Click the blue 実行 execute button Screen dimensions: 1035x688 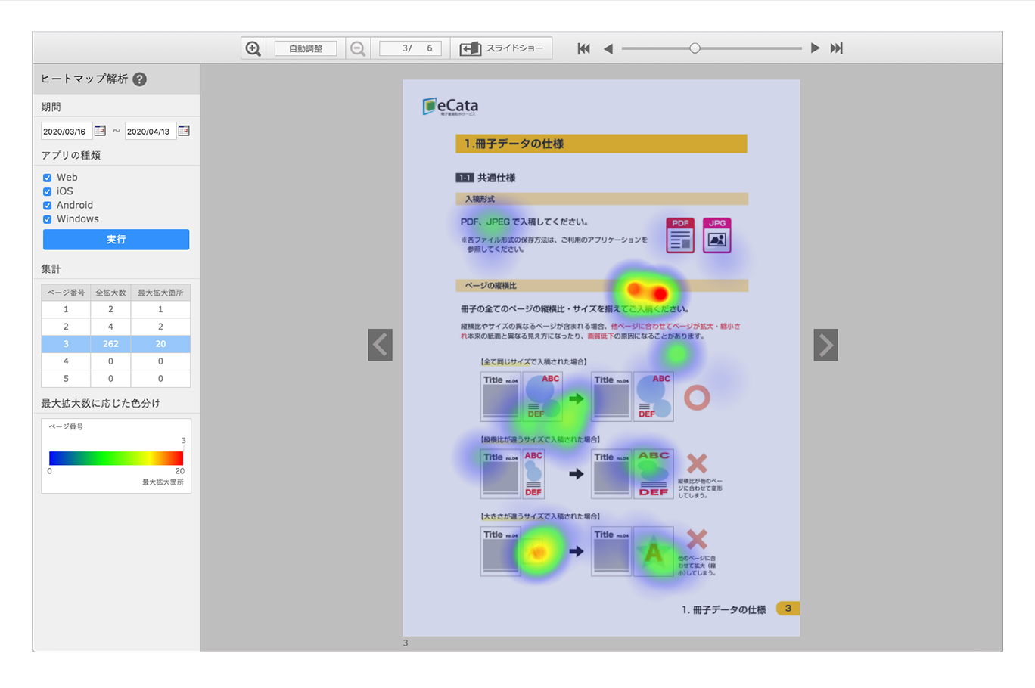[x=116, y=240]
